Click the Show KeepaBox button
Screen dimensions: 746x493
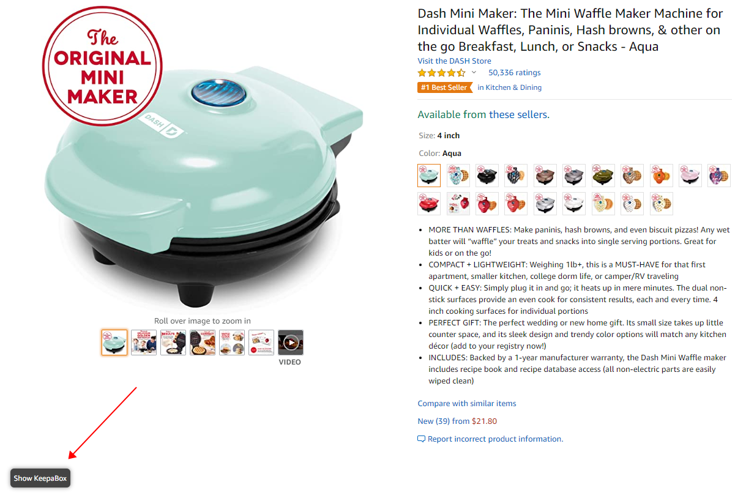tap(40, 478)
